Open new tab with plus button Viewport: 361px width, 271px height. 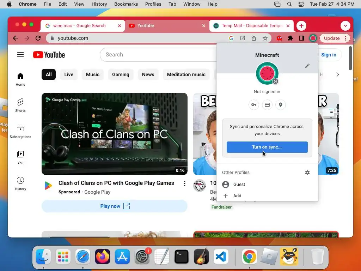[301, 25]
